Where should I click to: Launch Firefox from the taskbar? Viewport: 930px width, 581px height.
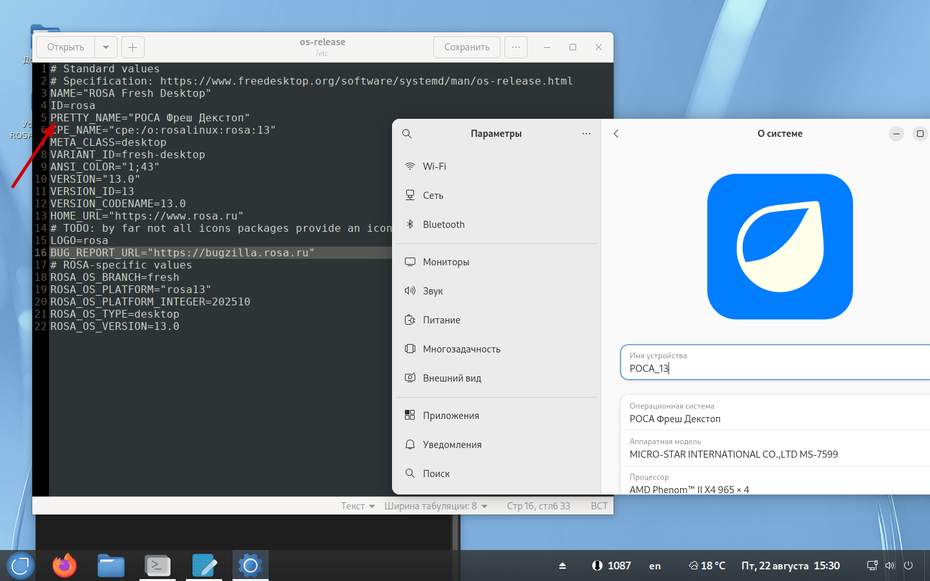(x=64, y=566)
